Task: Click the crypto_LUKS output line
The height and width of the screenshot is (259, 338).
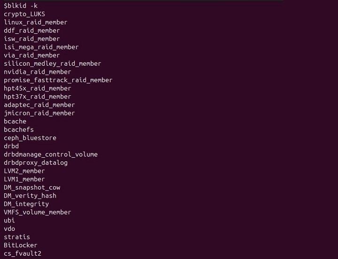Action: tap(24, 14)
